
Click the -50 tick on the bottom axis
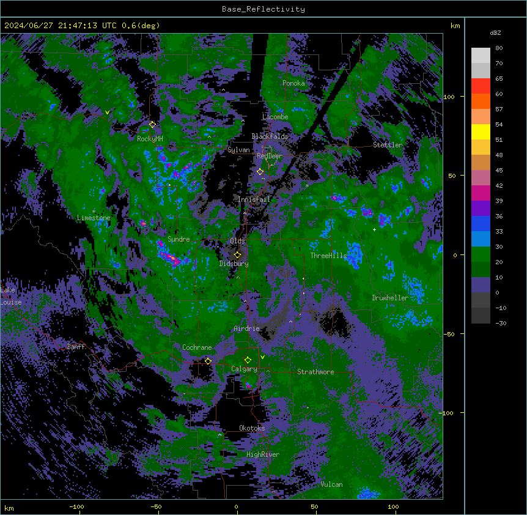(x=156, y=506)
